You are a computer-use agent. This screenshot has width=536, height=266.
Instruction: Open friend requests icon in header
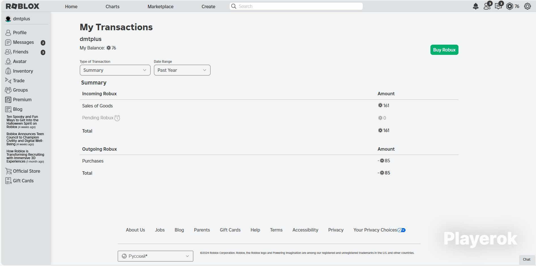[487, 6]
